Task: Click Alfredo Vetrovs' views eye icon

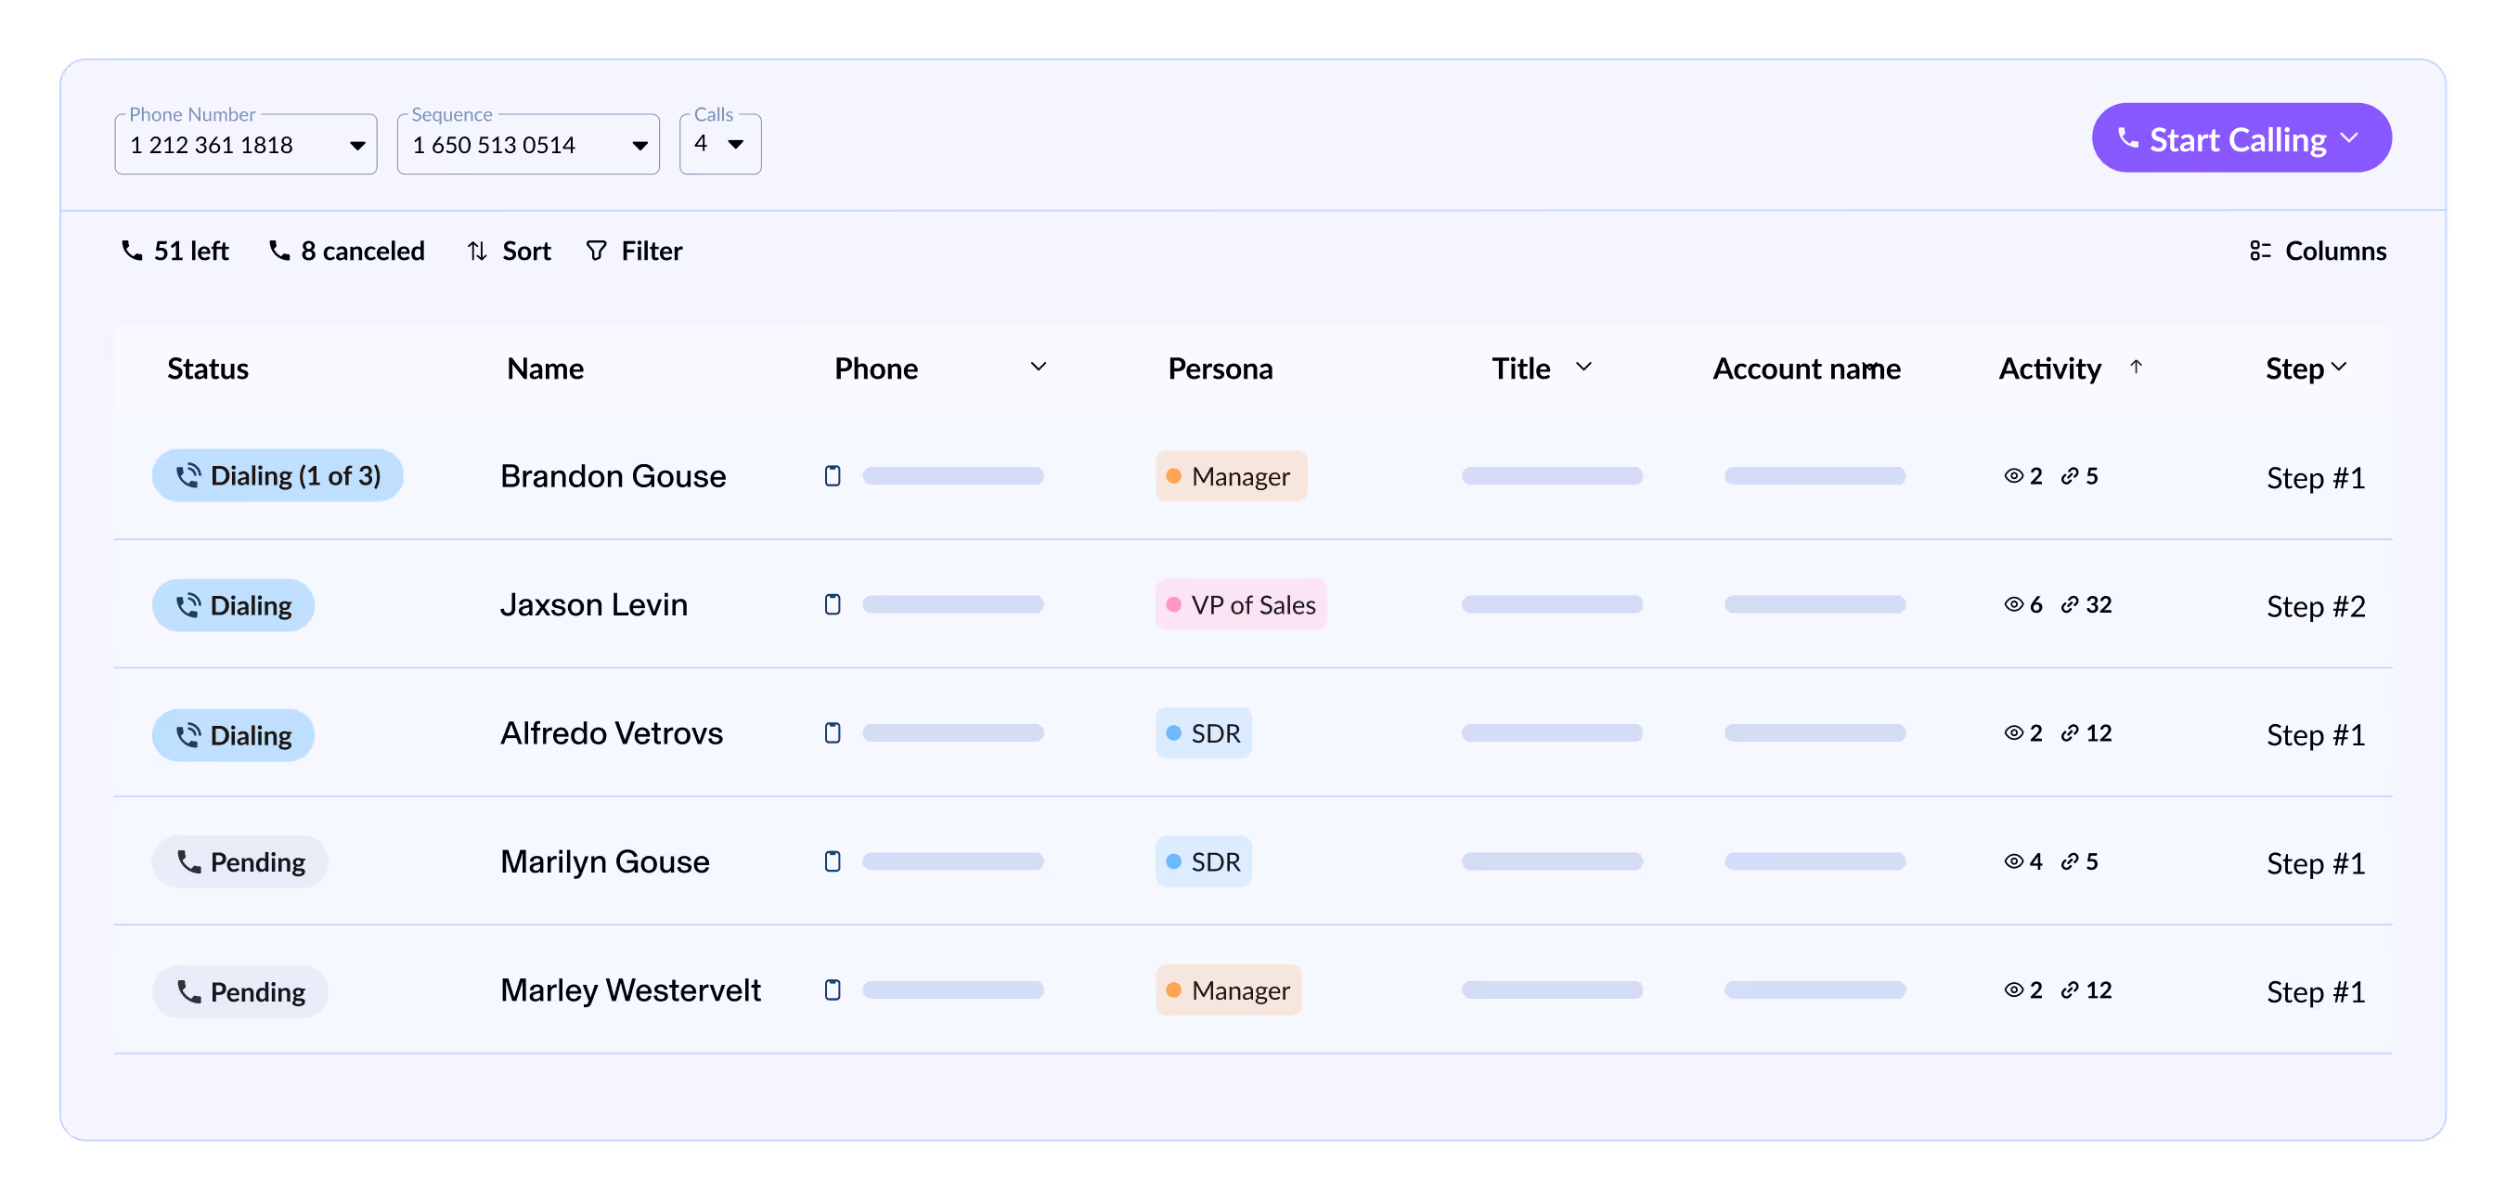Action: tap(2014, 733)
